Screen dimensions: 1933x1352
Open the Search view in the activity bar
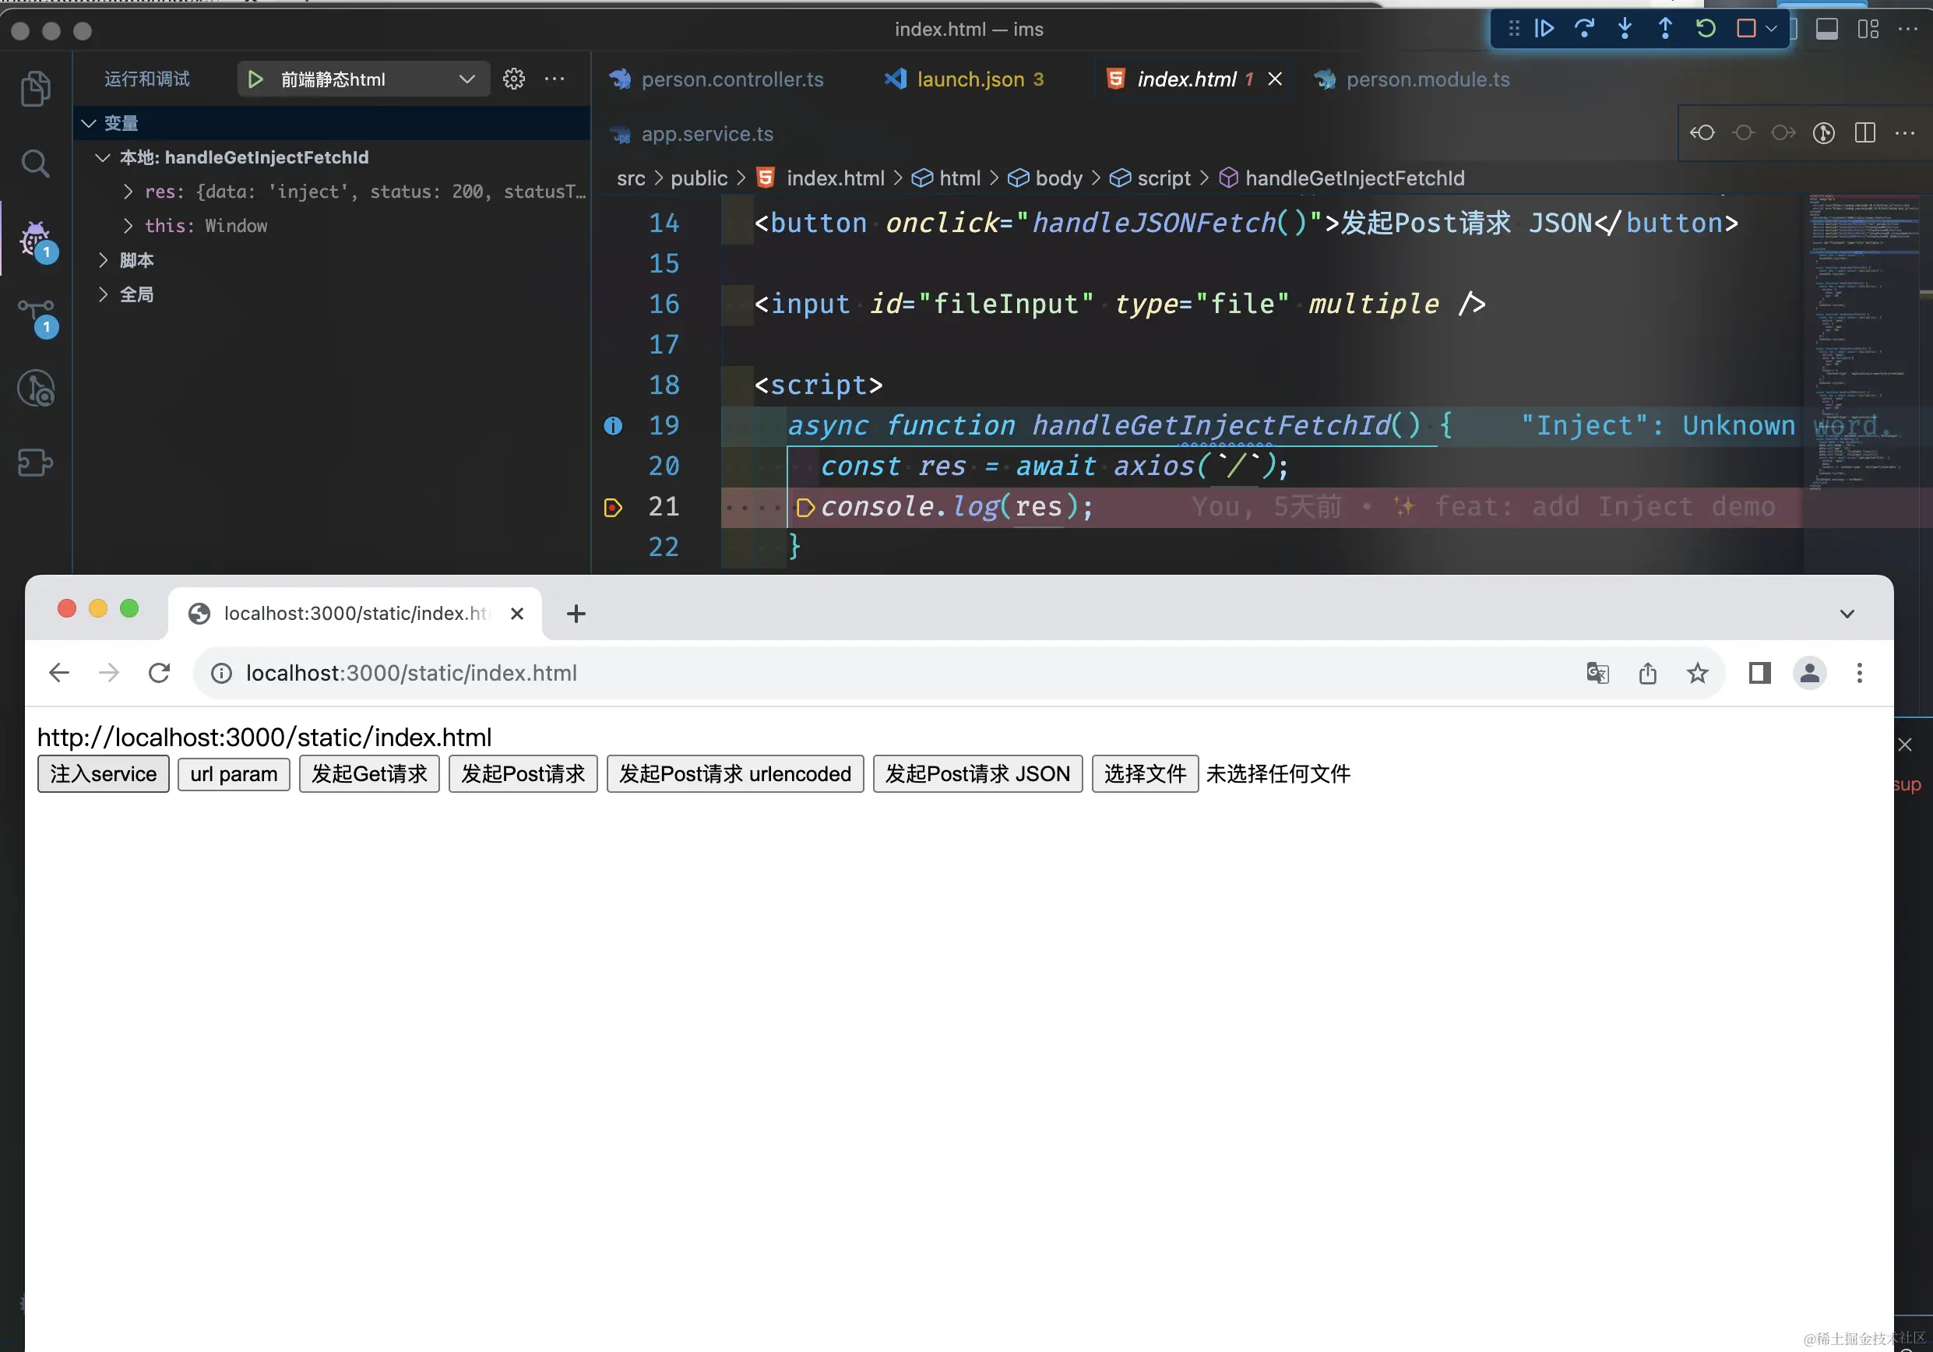click(35, 164)
